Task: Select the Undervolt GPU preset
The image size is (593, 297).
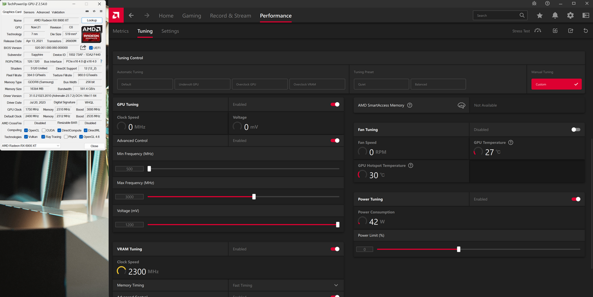Action: 202,84
